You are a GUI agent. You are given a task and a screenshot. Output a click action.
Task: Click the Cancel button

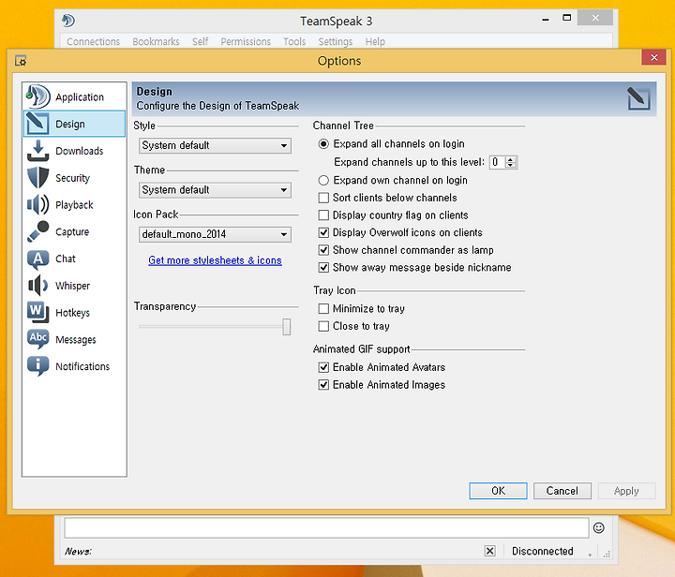tap(562, 491)
